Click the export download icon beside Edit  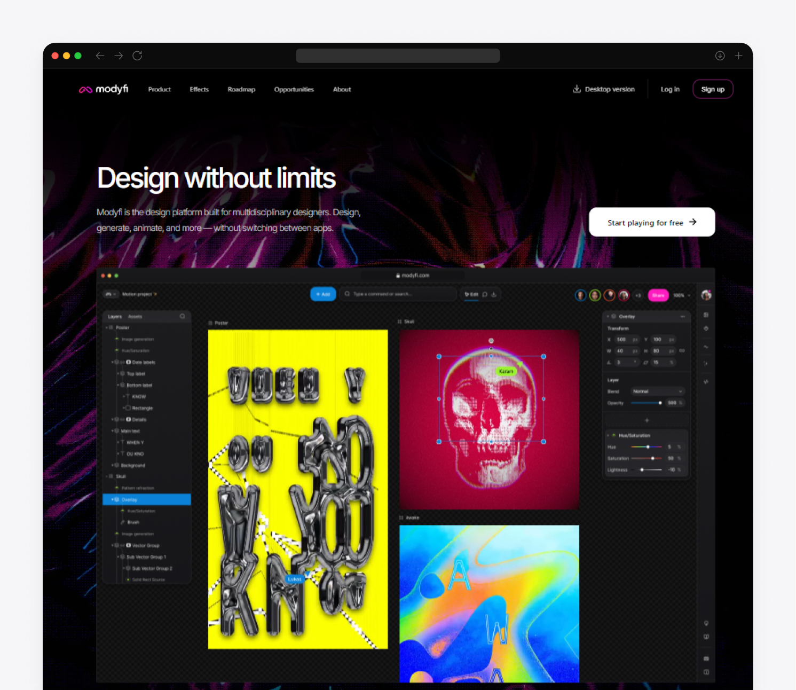494,294
